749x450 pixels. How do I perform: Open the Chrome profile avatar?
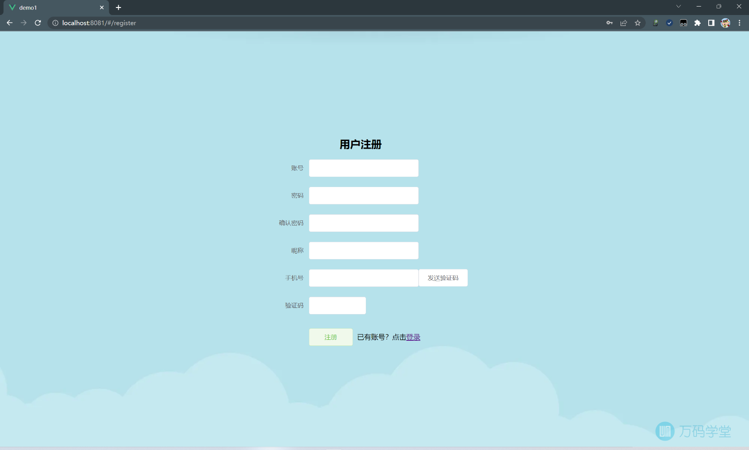pyautogui.click(x=726, y=23)
